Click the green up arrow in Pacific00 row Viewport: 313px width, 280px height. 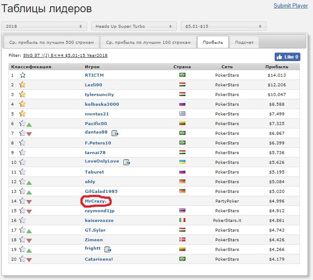pyautogui.click(x=29, y=125)
